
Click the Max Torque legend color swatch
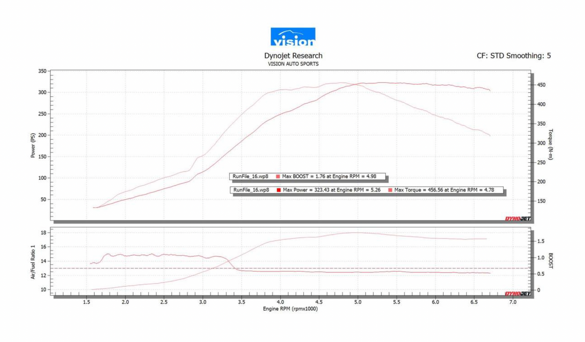tap(390, 190)
